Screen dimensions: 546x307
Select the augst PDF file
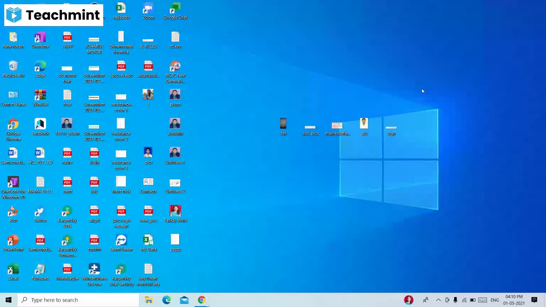click(94, 214)
